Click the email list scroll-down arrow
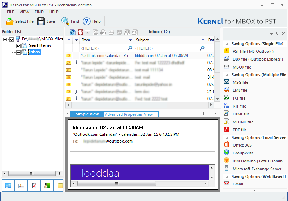This screenshot has height=201, width=288. pos(217,99)
